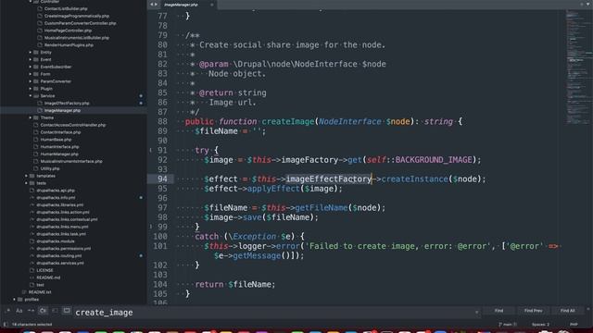Open HumanBase.php file
593x333 pixels.
56,140
